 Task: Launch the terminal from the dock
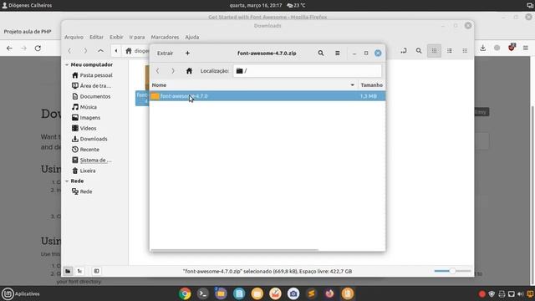click(203, 293)
